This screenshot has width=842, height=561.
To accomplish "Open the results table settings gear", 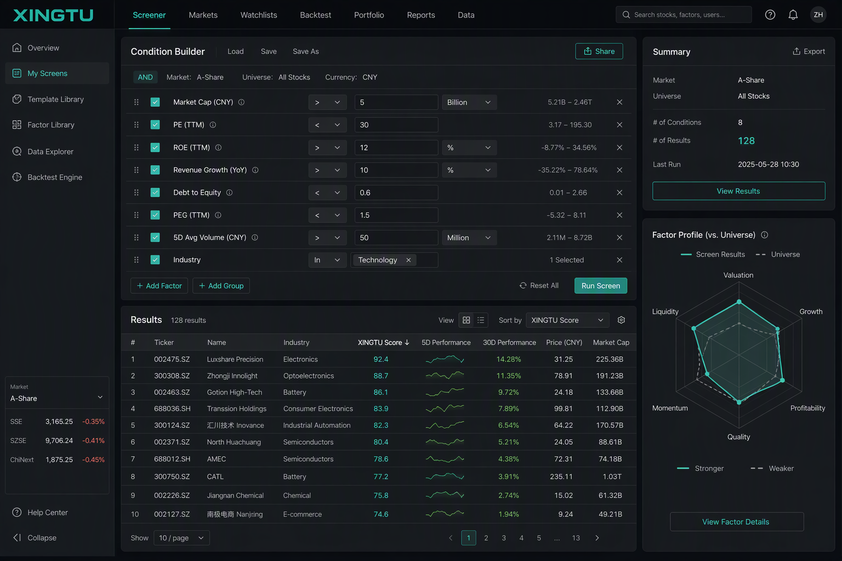I will [x=621, y=320].
